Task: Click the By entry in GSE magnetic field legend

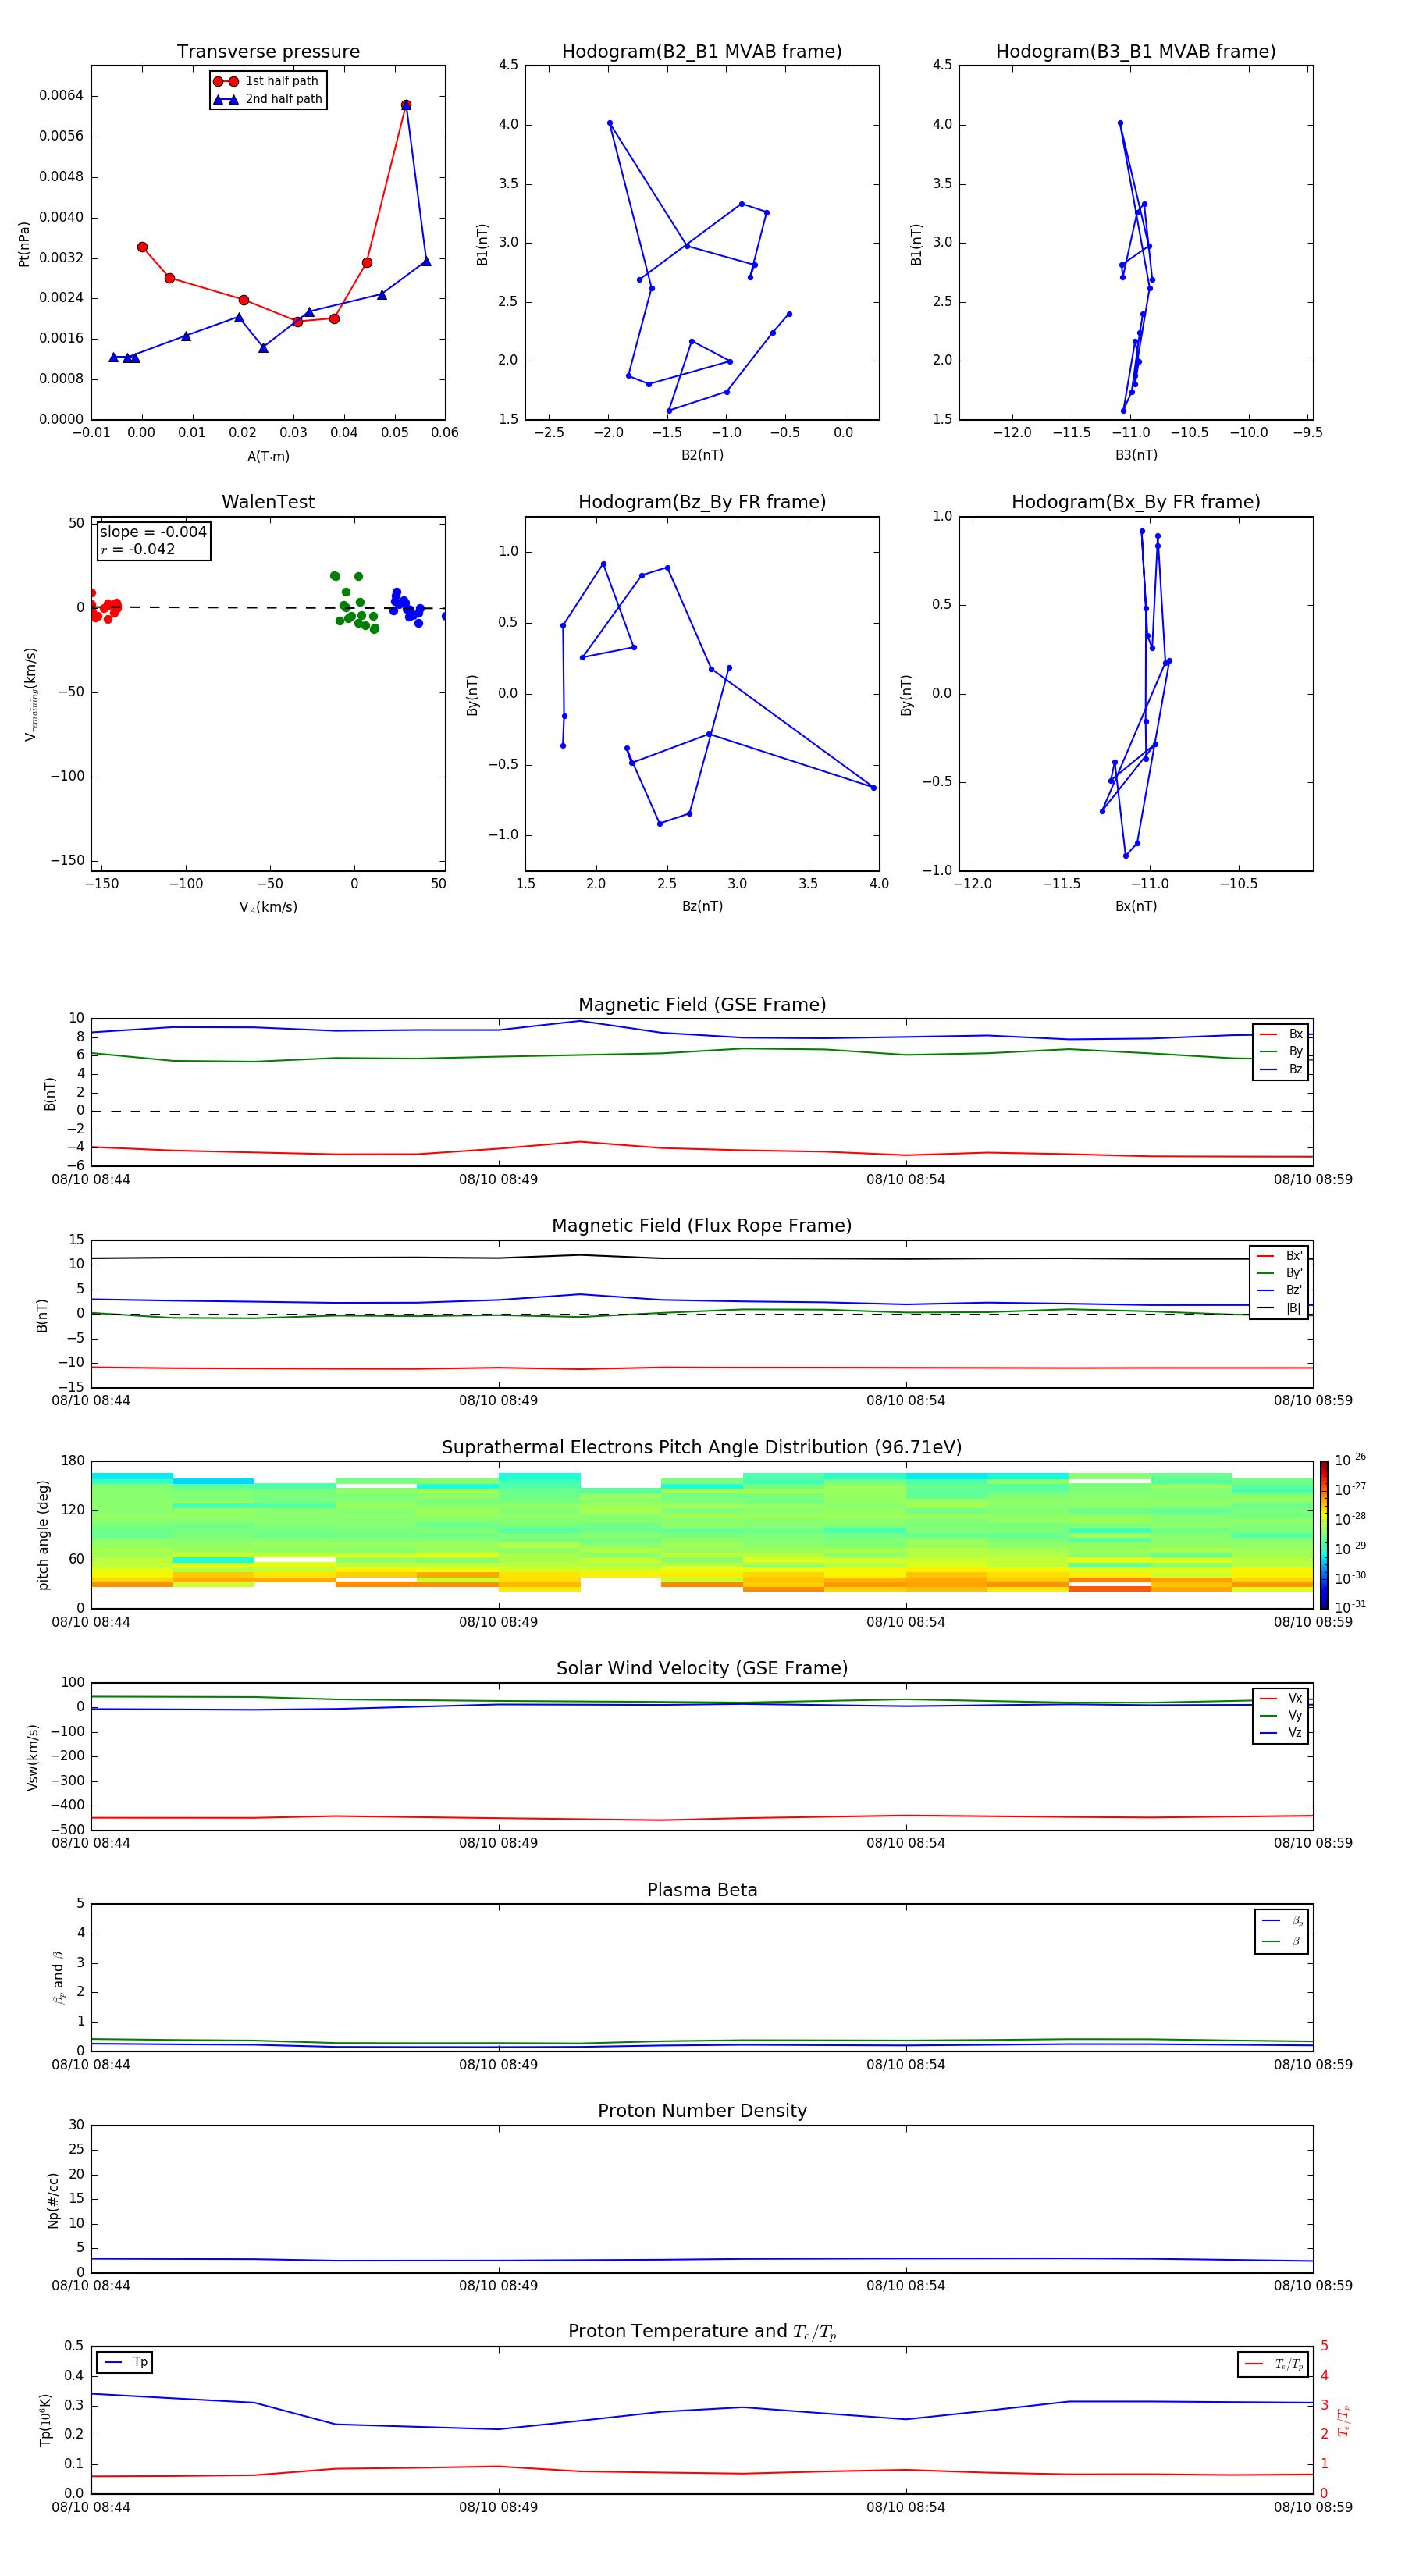Action: click(1281, 1052)
